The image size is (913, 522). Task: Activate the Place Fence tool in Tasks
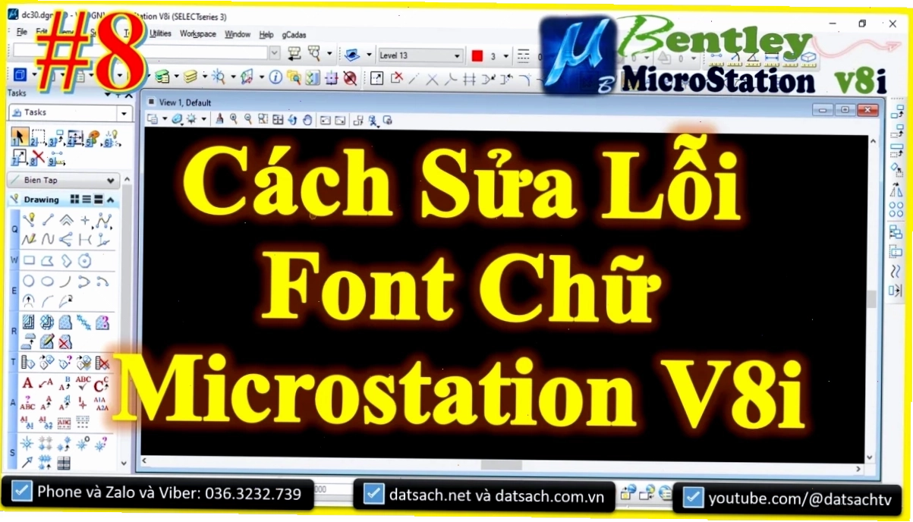point(38,137)
